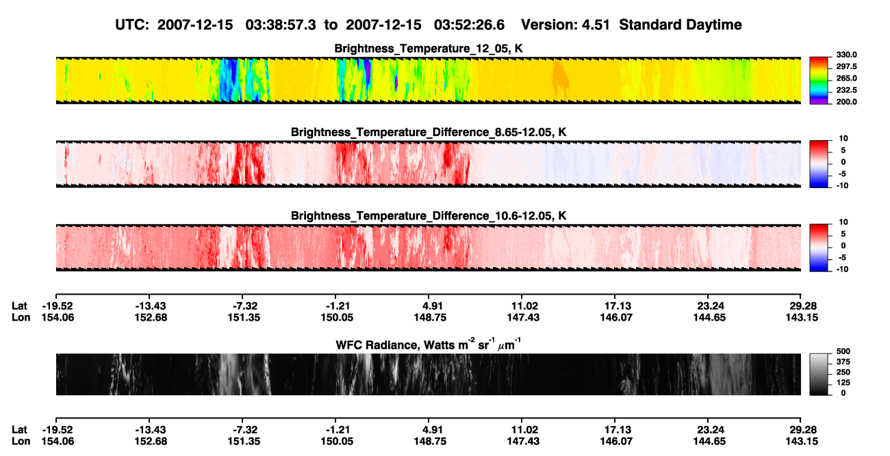The image size is (890, 456).
Task: Click the grayscale WFC Radiance colorbar
Action: click(819, 374)
